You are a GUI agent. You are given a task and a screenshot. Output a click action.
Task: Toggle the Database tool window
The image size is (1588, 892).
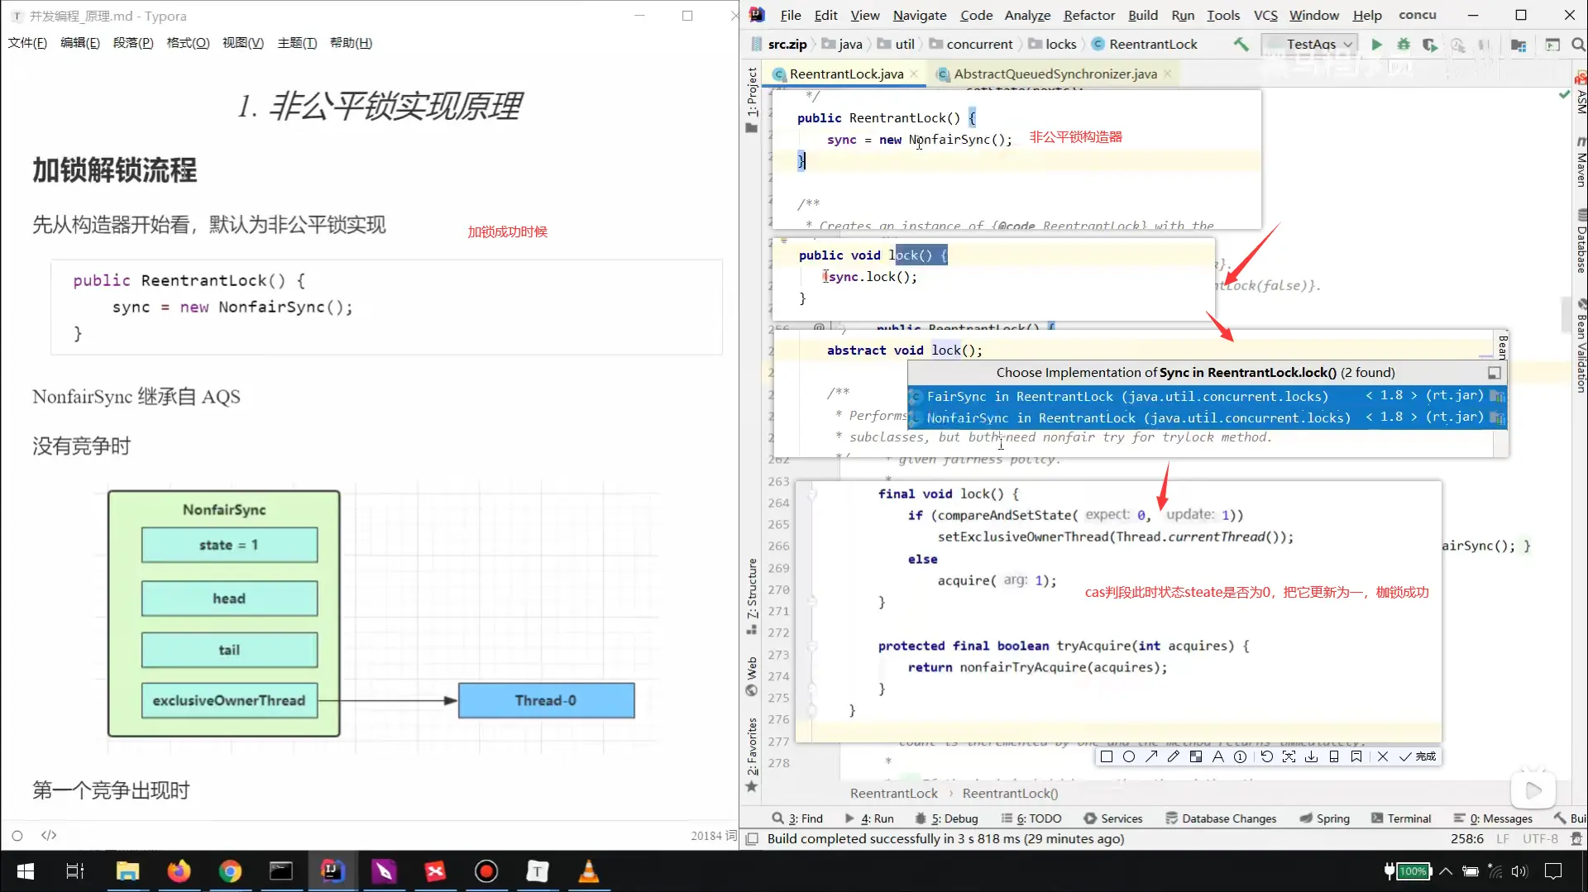(x=1581, y=241)
